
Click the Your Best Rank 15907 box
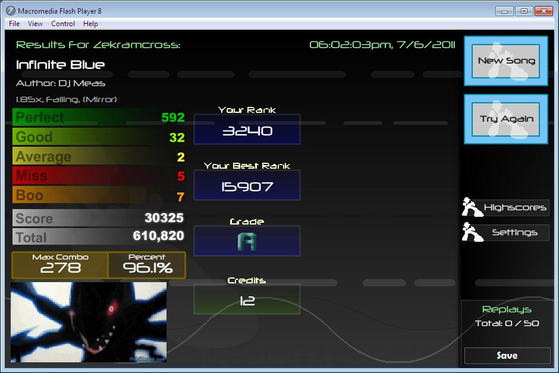(x=247, y=185)
